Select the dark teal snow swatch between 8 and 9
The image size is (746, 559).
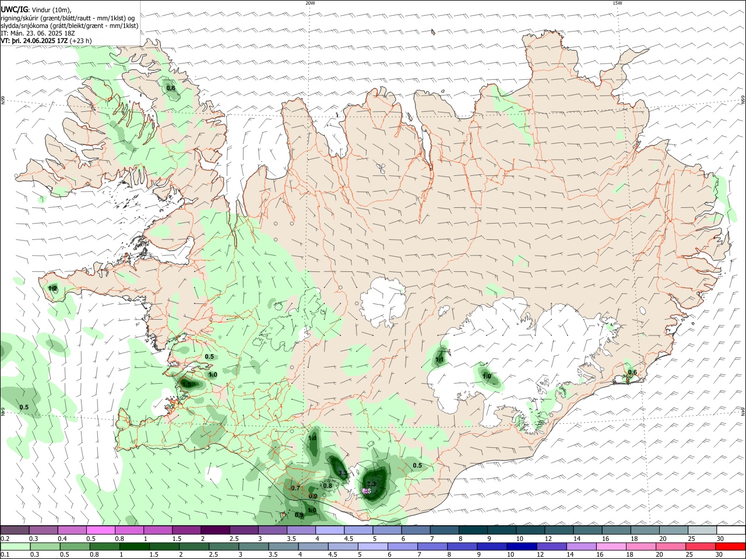pyautogui.click(x=473, y=530)
